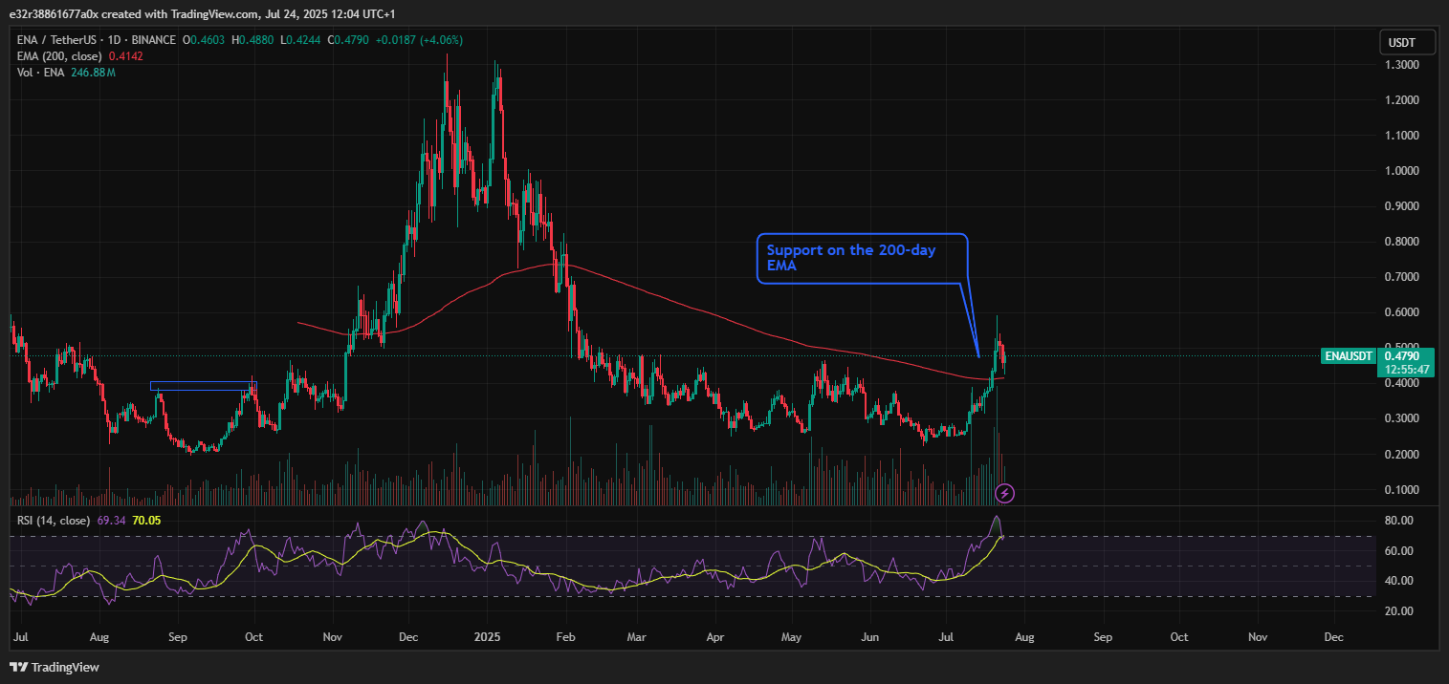Click the RSI scale label 20.00
The height and width of the screenshot is (684, 1449).
tap(1399, 611)
